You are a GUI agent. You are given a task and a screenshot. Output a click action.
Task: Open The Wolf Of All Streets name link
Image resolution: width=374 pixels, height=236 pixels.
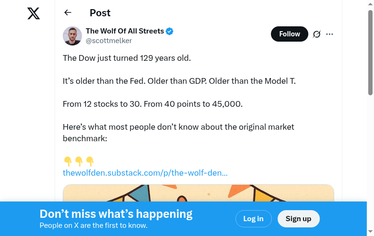(x=125, y=31)
